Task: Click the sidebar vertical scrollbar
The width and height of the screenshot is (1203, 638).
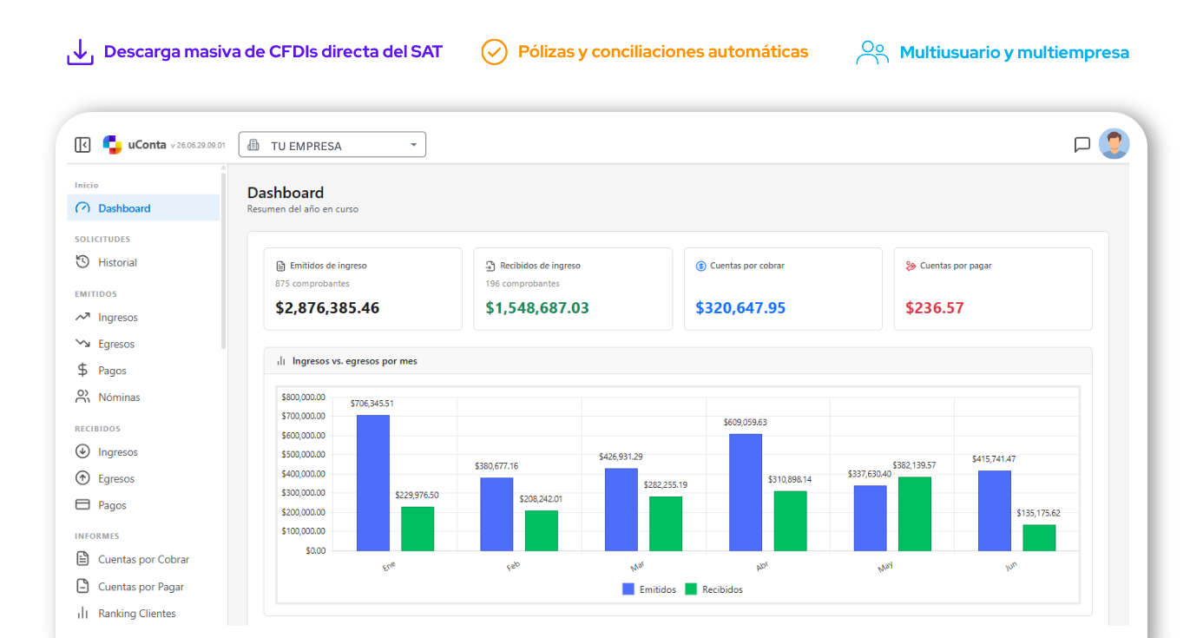Action: pos(223,260)
